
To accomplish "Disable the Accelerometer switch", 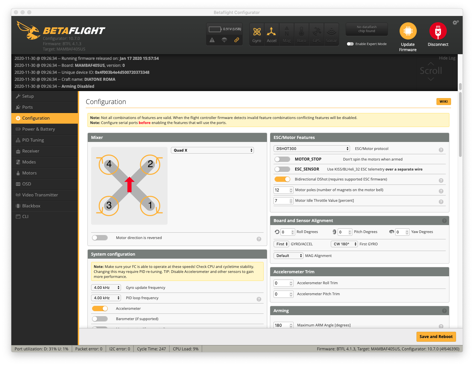I will point(100,308).
